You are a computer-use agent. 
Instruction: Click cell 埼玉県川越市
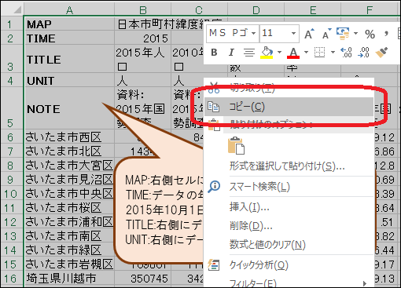point(69,279)
